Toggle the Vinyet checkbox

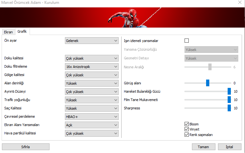click(186, 129)
